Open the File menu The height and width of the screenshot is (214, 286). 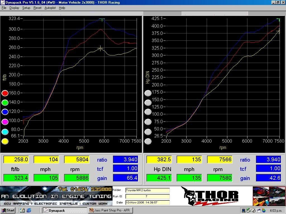(x=4, y=8)
